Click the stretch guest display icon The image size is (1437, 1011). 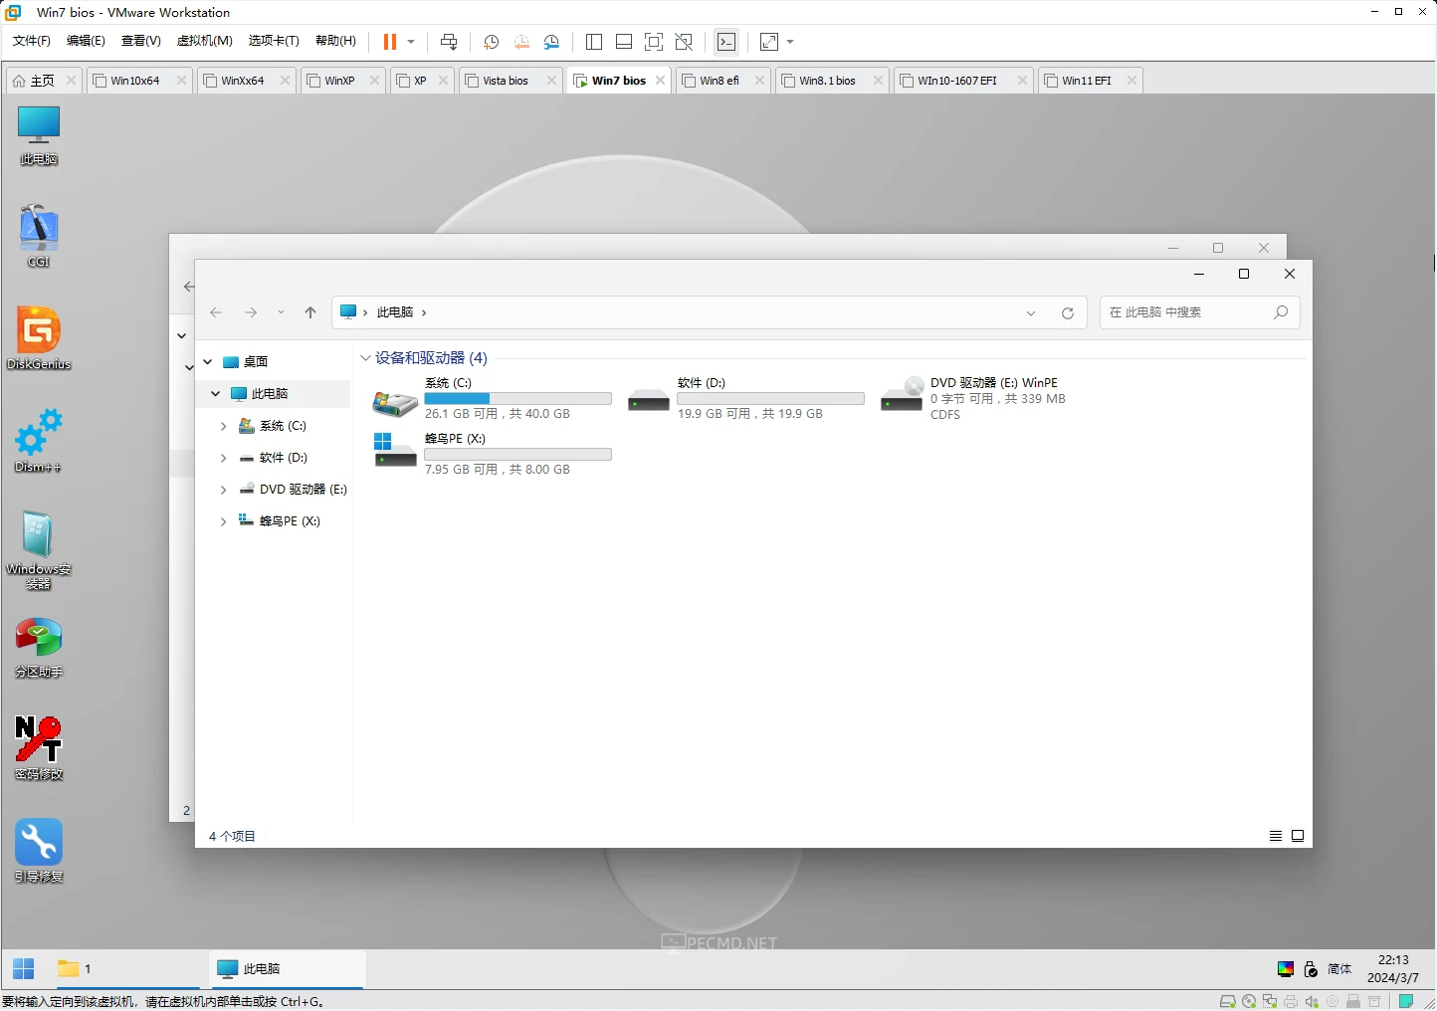[x=769, y=42]
